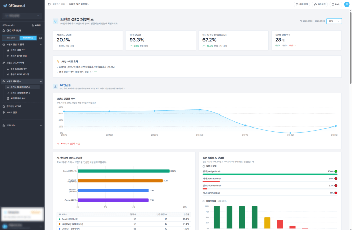Screen dimensions: 352x230
Task: Click the GEOcare.ai logo icon
Action: [x=5, y=5]
